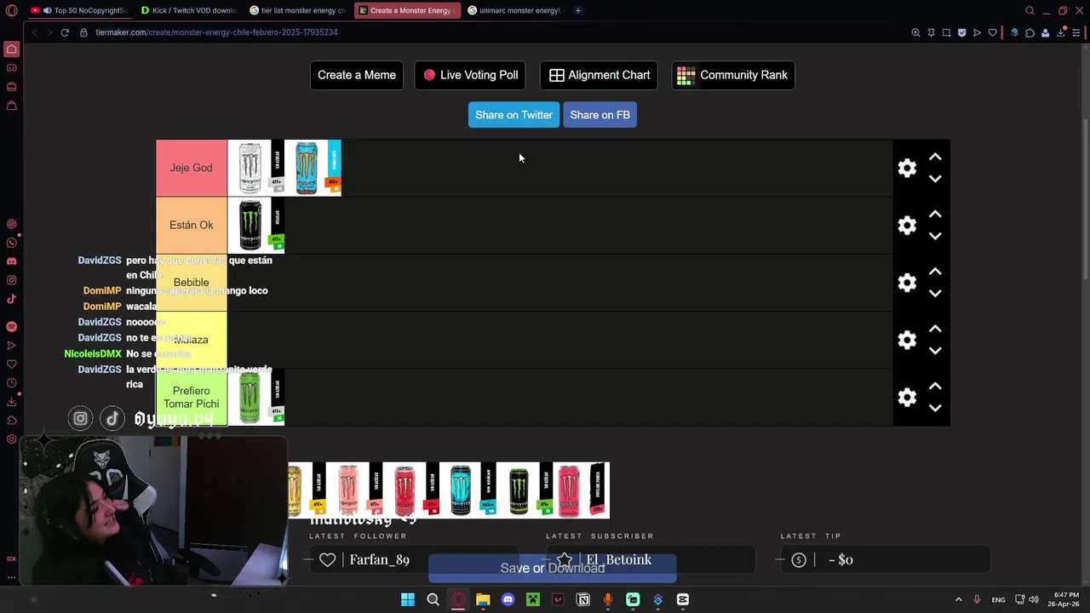Go back one page in the browser
This screenshot has height=613, width=1090.
point(34,32)
